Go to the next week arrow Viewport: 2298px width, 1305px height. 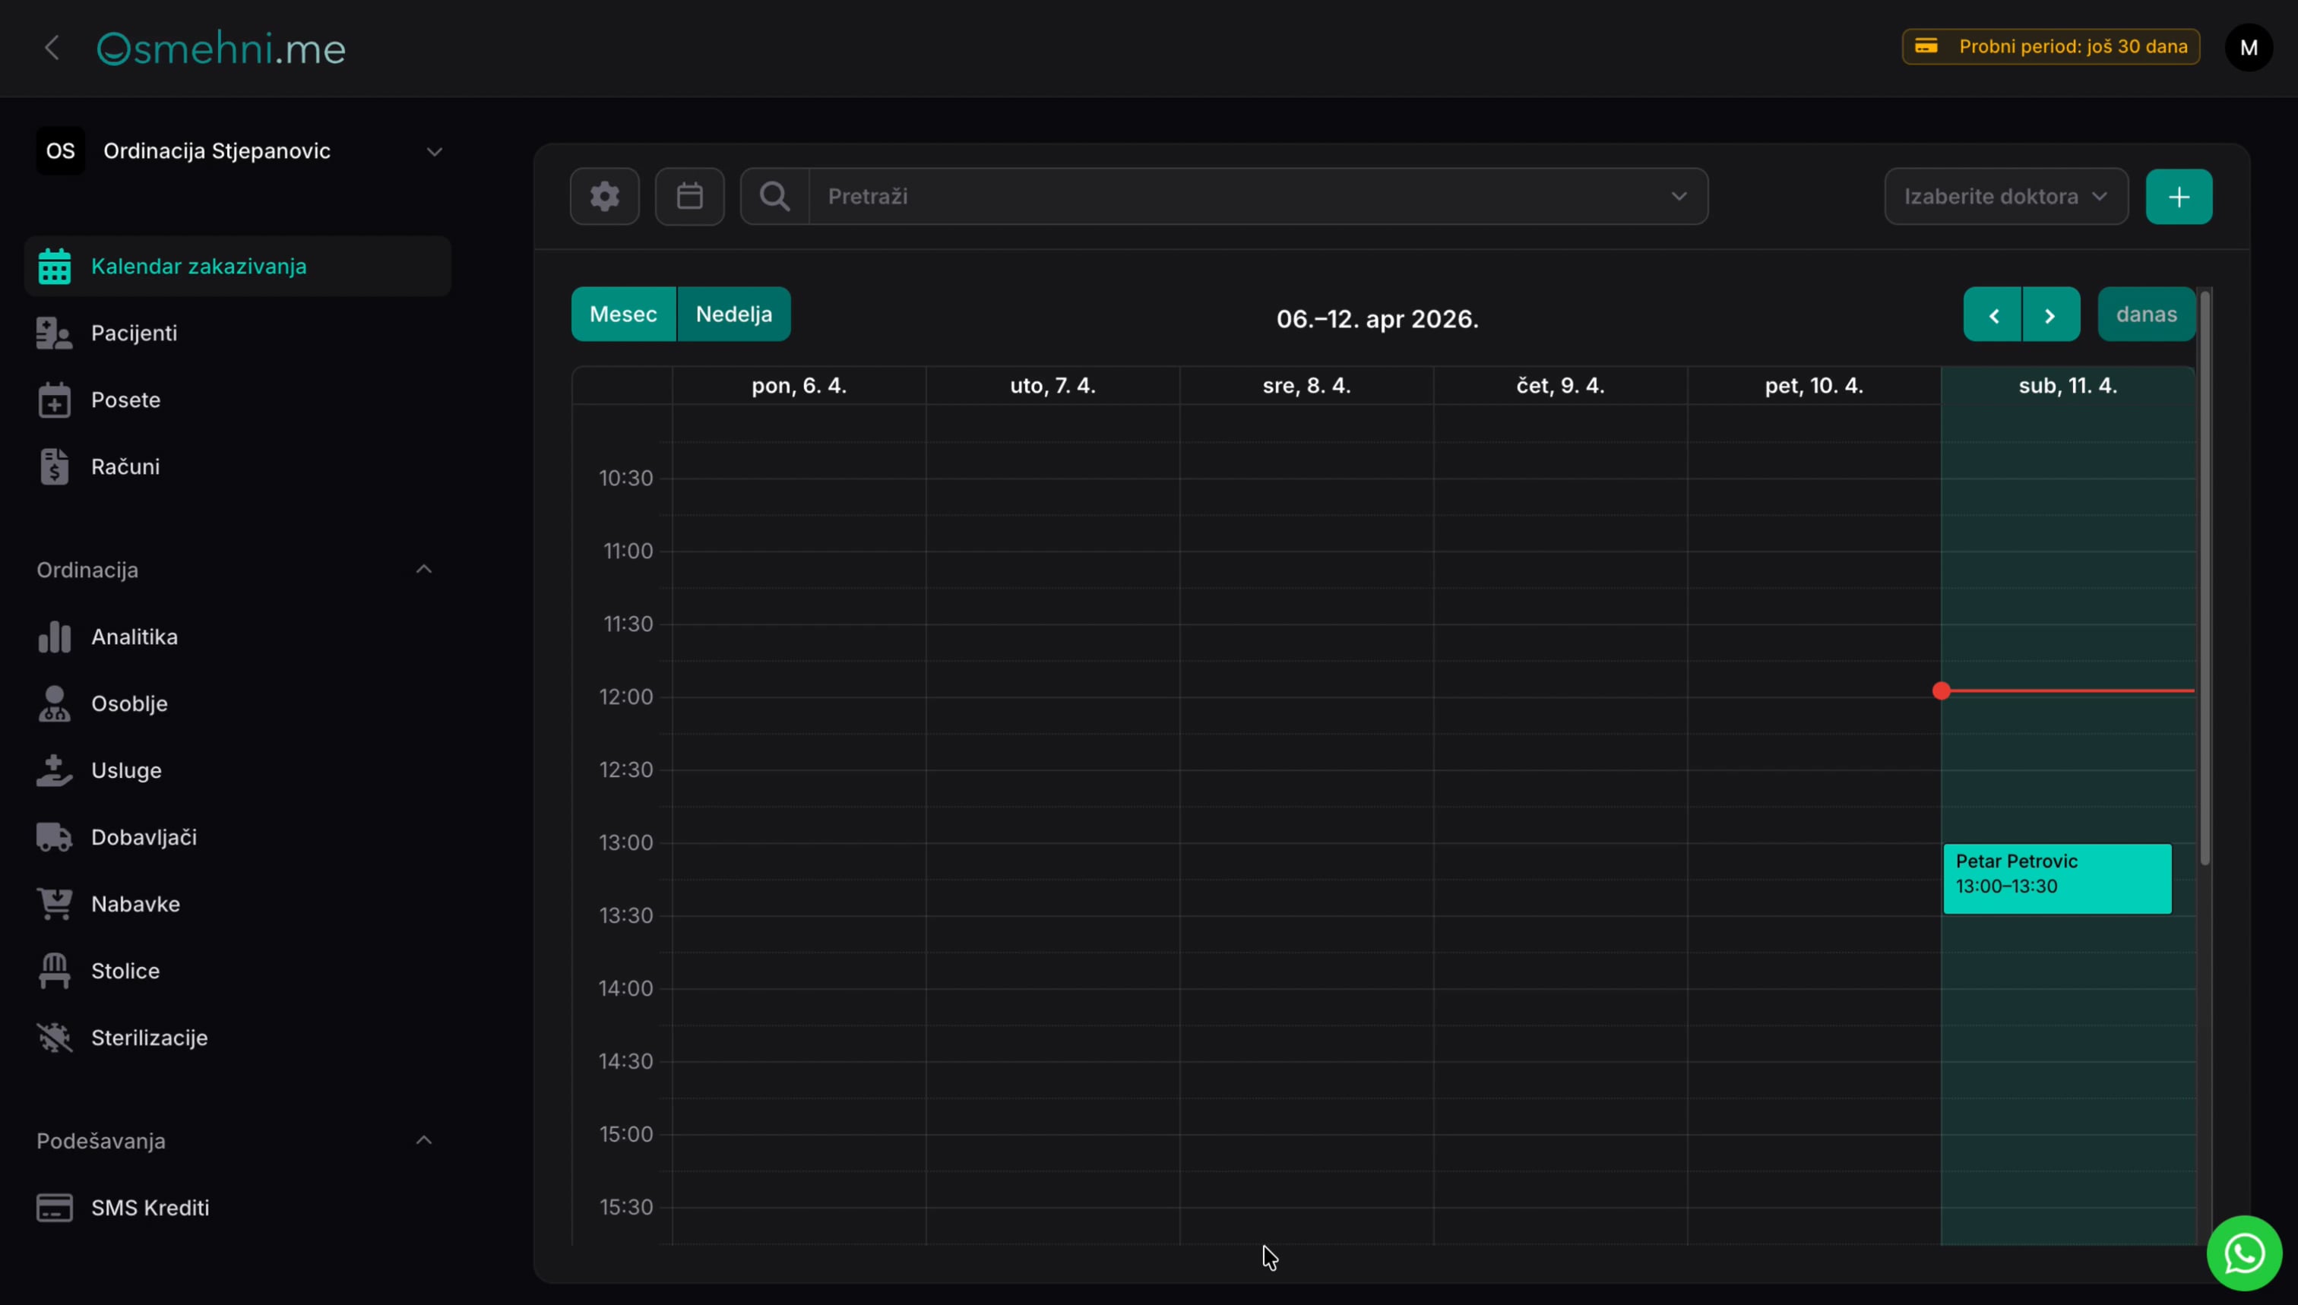(x=2050, y=314)
